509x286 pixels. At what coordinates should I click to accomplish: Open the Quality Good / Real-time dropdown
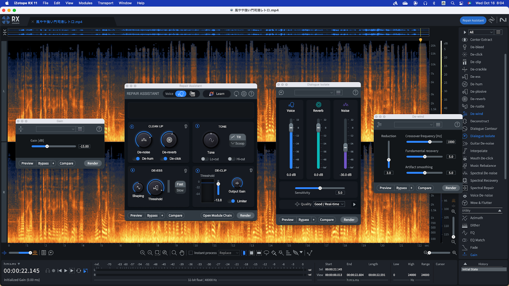point(329,204)
